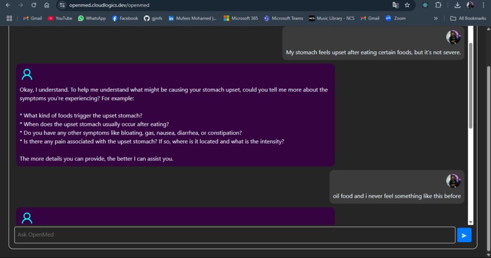
Task: Open the browser home page
Action: [46, 5]
